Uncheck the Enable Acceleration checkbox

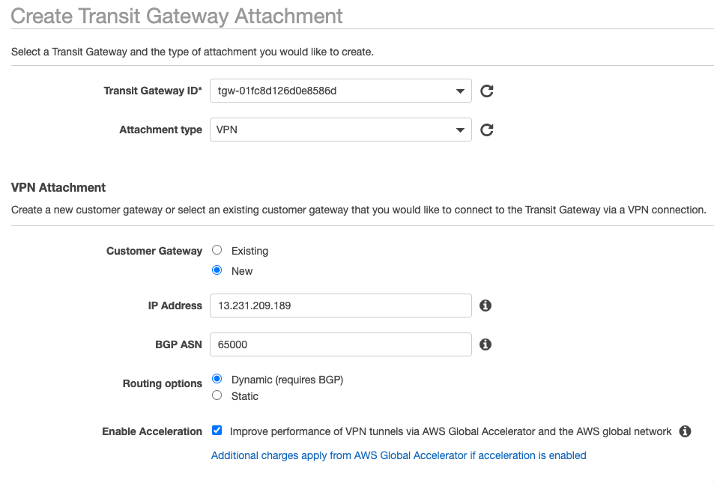coord(217,430)
